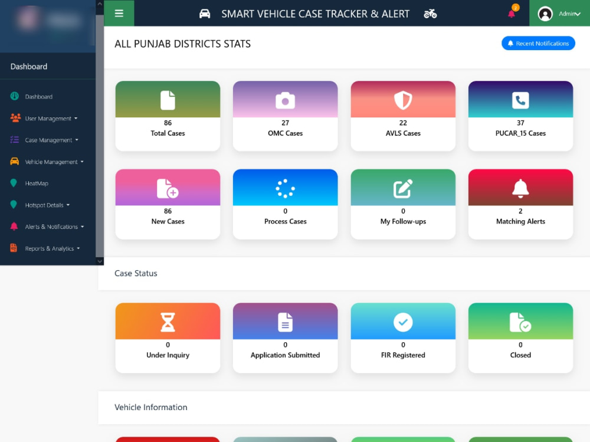This screenshot has width=590, height=442.
Task: Click the Case Management list icon
Action: coord(14,140)
